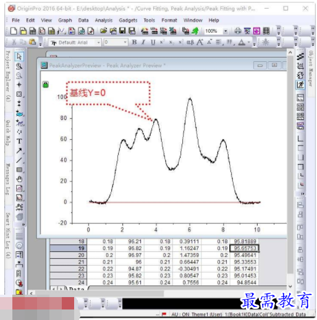Toggle Italic text formatting
This screenshot has height=320, width=317.
[x=143, y=42]
